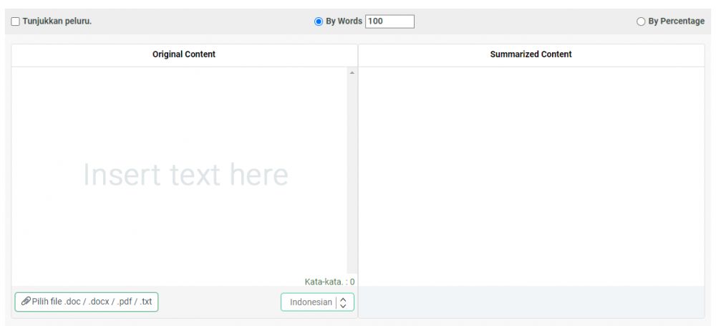Select the By Words radio button
Screen dimensions: 716x326
pos(319,21)
